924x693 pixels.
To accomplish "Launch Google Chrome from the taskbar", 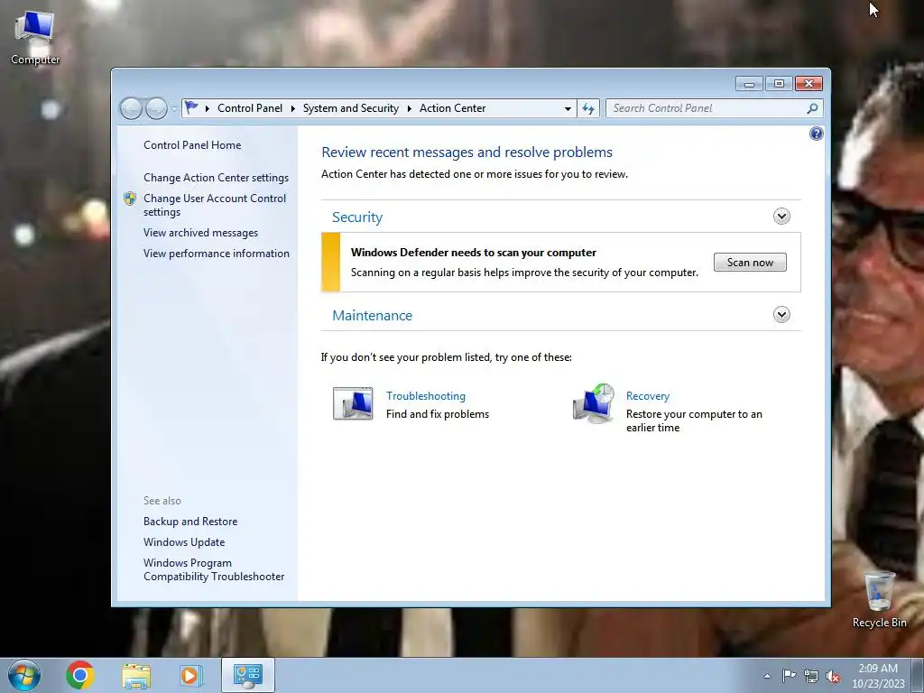I will coord(80,675).
